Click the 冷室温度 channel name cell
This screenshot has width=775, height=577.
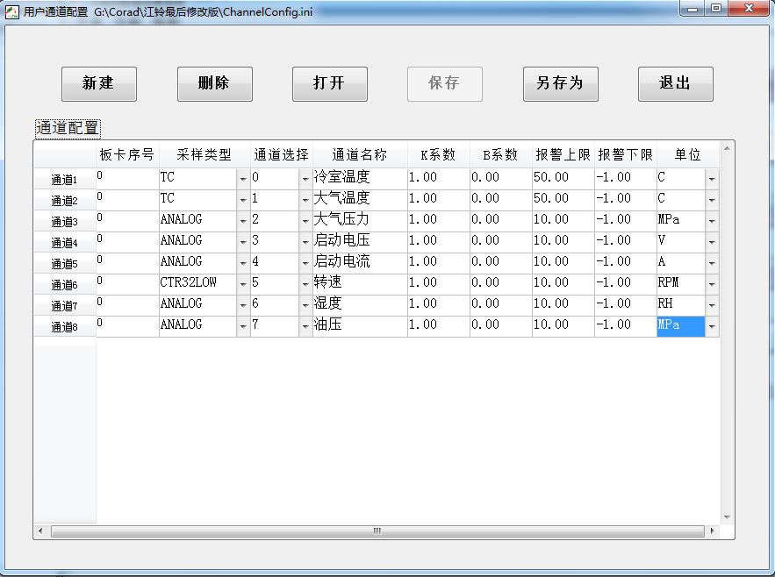pyautogui.click(x=360, y=179)
